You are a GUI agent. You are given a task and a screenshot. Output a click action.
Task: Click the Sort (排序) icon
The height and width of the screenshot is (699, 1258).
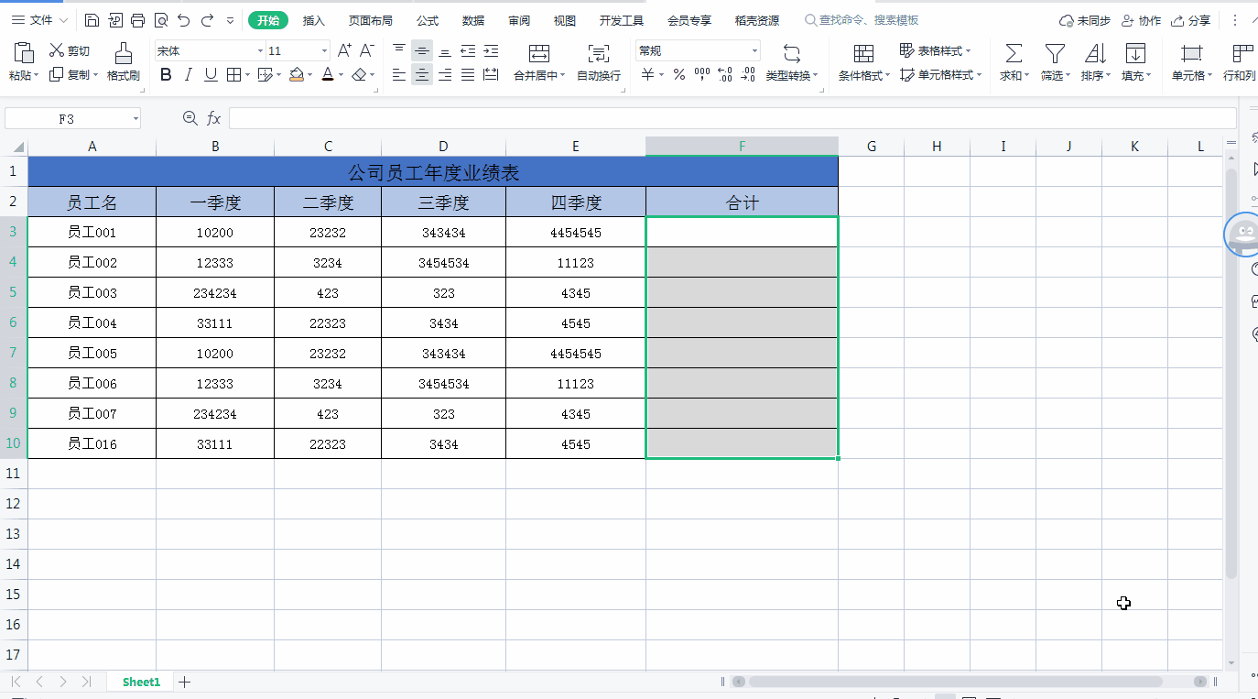(1095, 53)
